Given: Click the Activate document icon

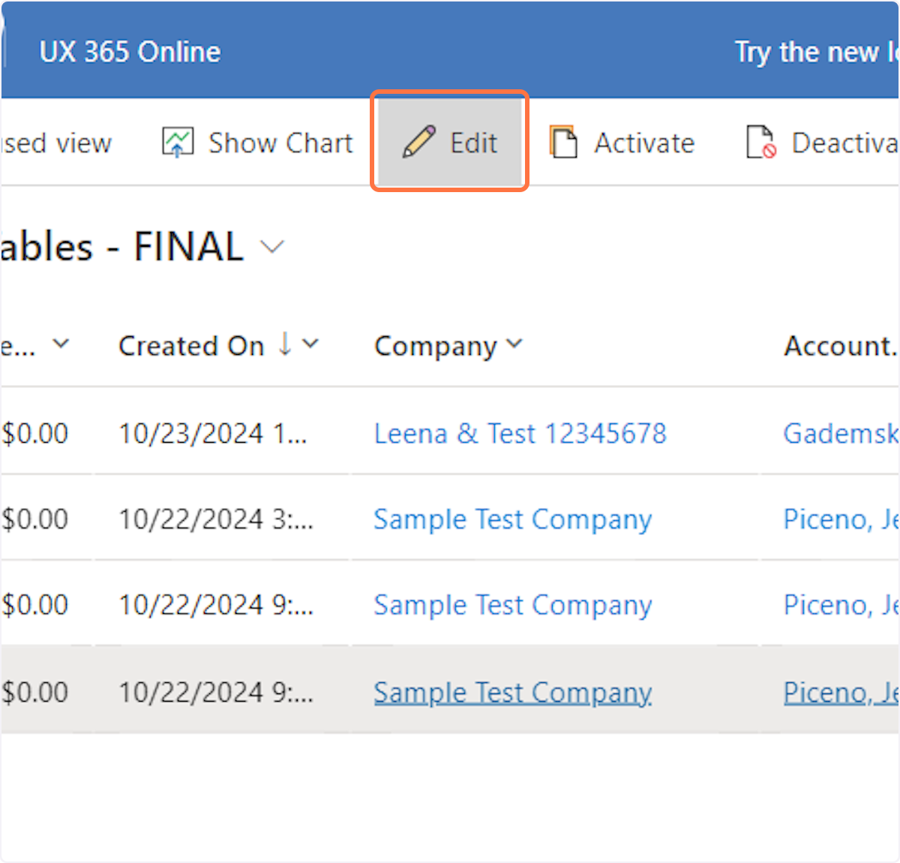Looking at the screenshot, I should pyautogui.click(x=563, y=142).
